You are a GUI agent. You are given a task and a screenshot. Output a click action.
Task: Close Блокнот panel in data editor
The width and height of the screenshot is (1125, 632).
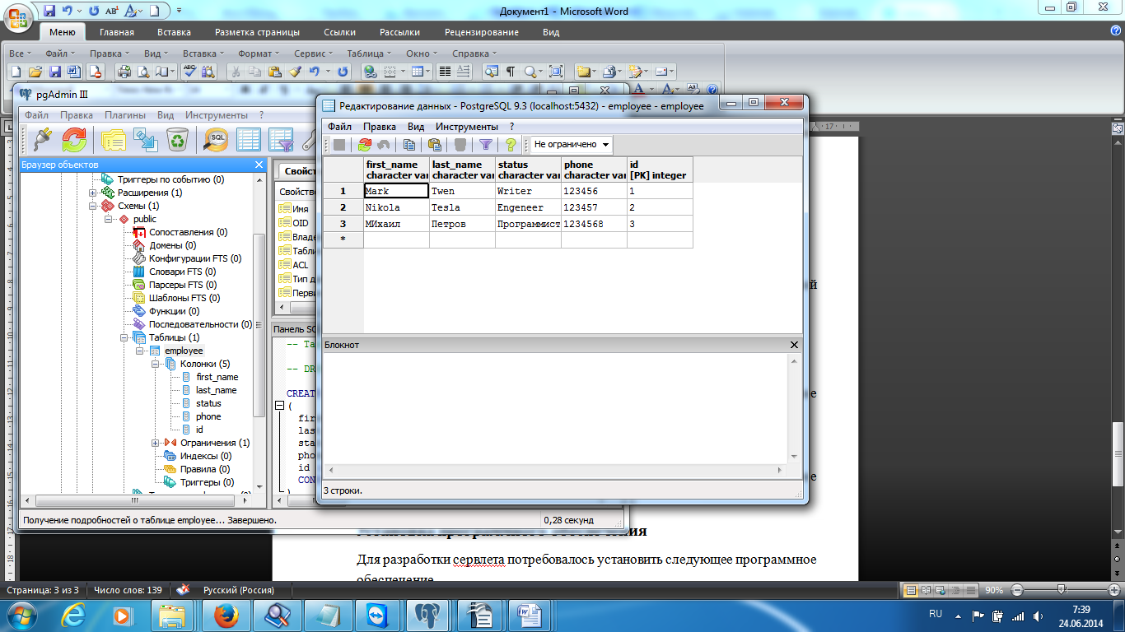[795, 345]
